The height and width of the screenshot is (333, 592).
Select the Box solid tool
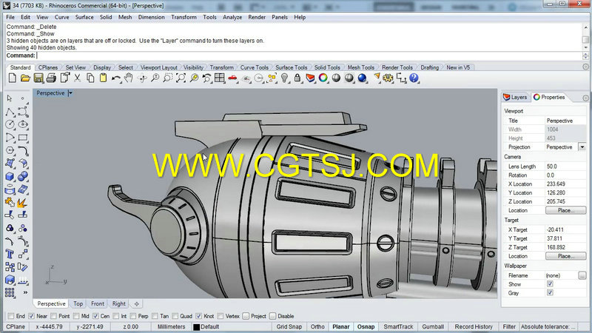point(10,176)
